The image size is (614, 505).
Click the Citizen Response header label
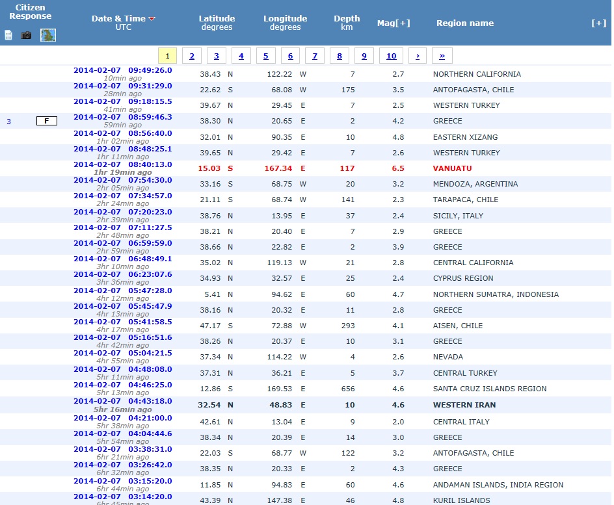[30, 12]
